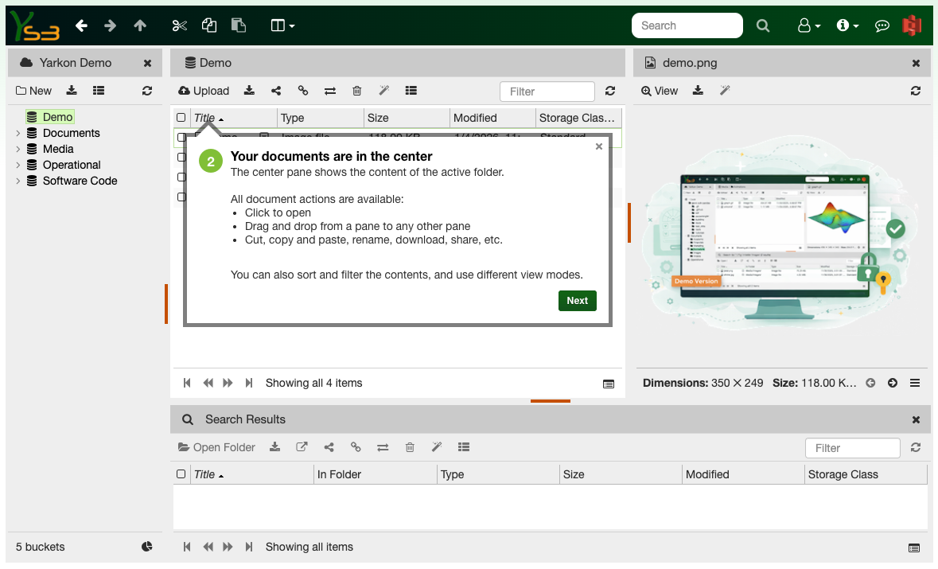Open the user account dropdown menu
This screenshot has height=569, width=938.
(x=809, y=25)
